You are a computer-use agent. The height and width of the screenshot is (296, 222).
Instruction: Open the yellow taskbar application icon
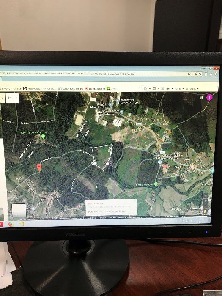(x=22, y=224)
